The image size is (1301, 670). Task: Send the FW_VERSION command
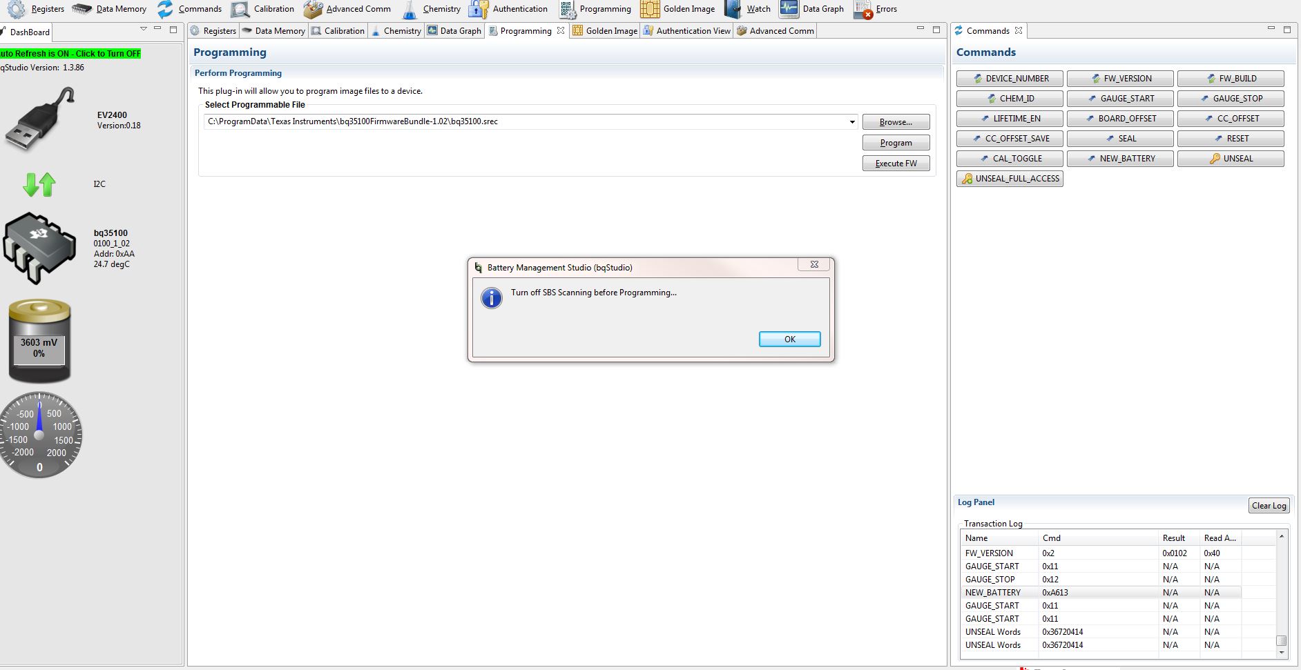tap(1120, 79)
